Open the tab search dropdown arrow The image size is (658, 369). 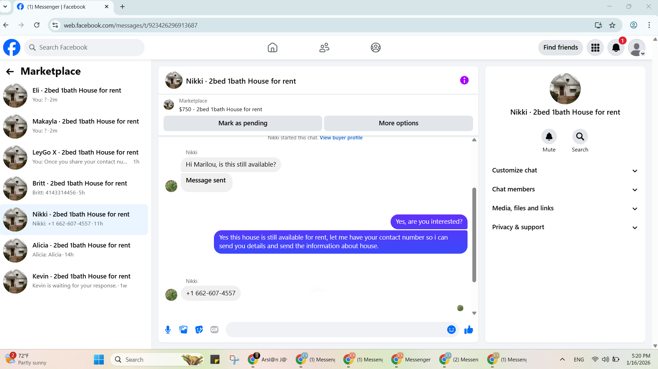[5, 7]
